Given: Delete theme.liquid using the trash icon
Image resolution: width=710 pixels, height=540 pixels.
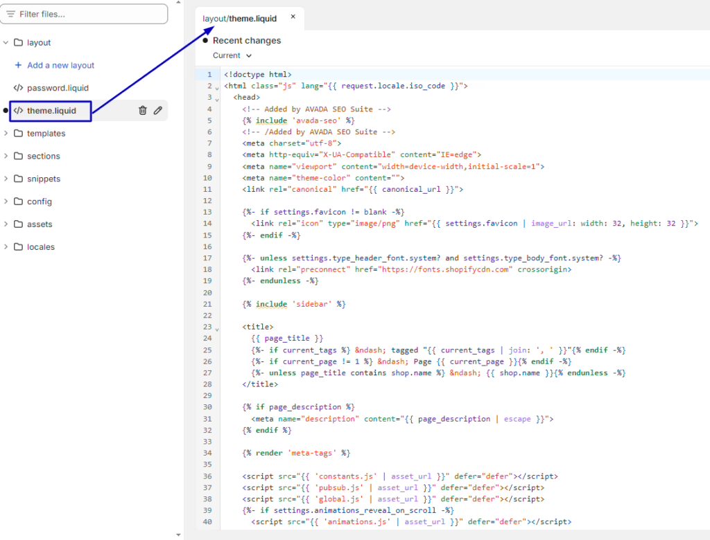Looking at the screenshot, I should pyautogui.click(x=141, y=110).
